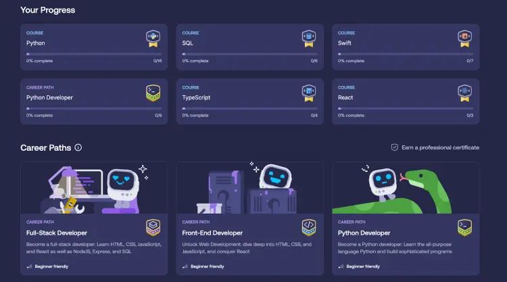Viewport: 507px width, 282px height.
Task: Click the certificate shield icon
Action: (x=395, y=147)
